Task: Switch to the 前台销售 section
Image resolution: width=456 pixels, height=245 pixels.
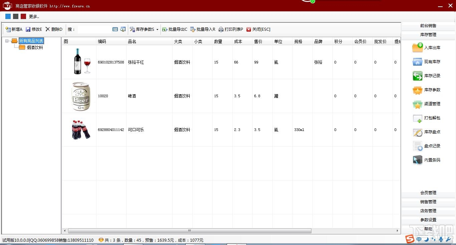Action: point(428,25)
